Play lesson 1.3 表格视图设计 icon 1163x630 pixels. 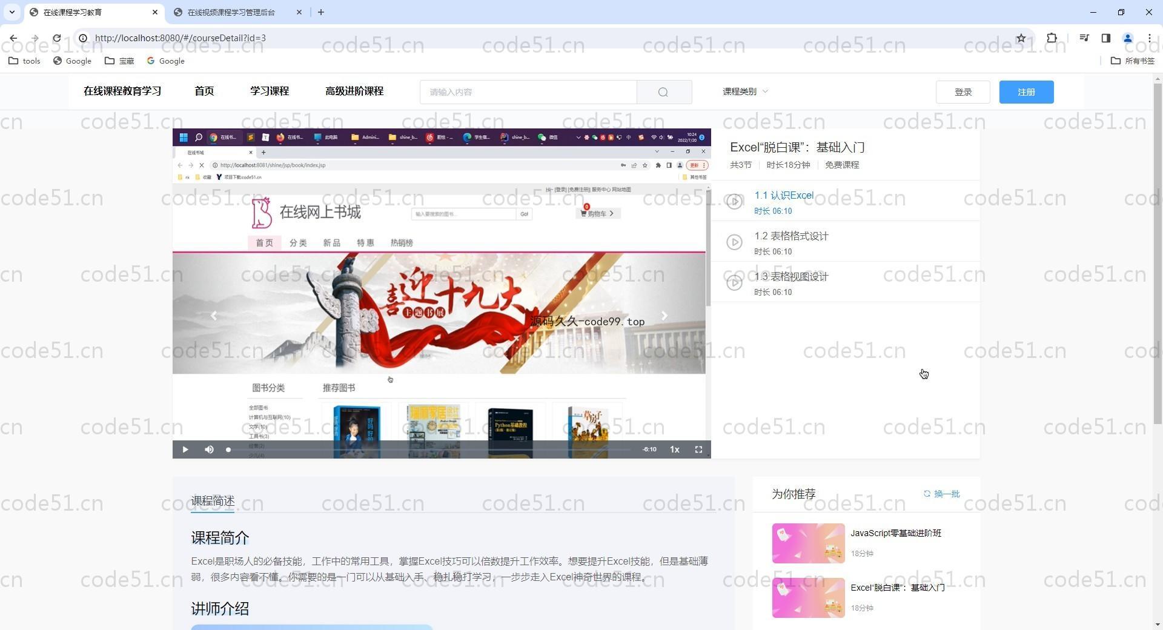[734, 282]
